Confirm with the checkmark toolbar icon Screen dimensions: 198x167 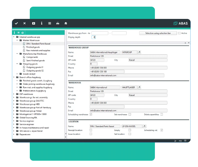click(16, 23)
